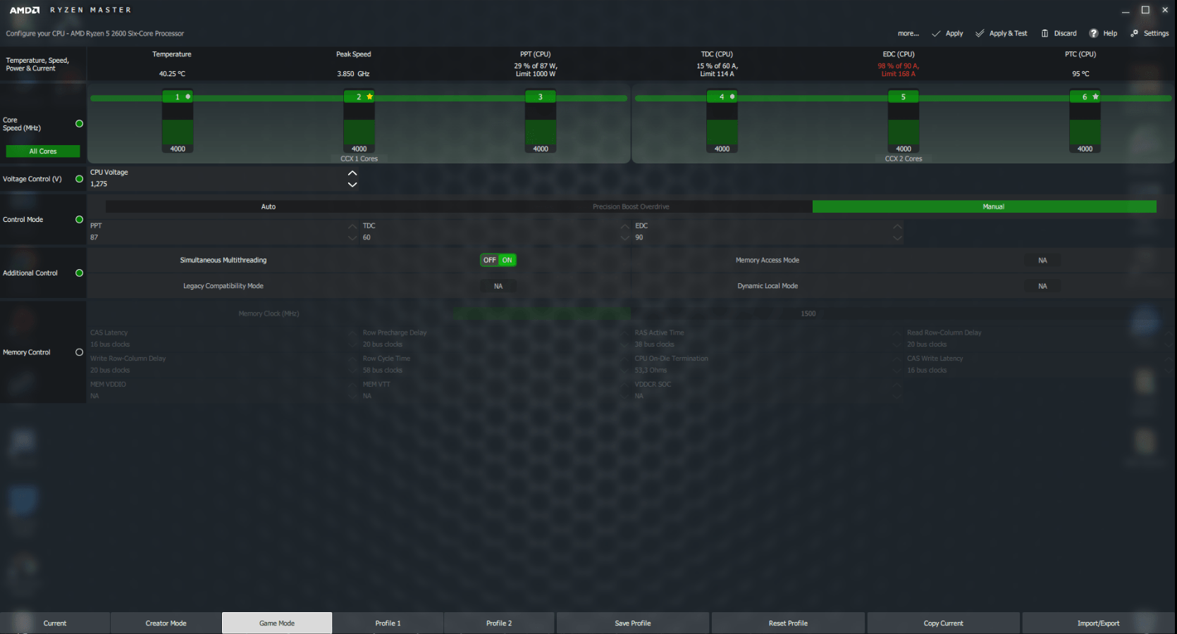This screenshot has width=1177, height=634.
Task: Open Settings gear icon
Action: coord(1135,34)
